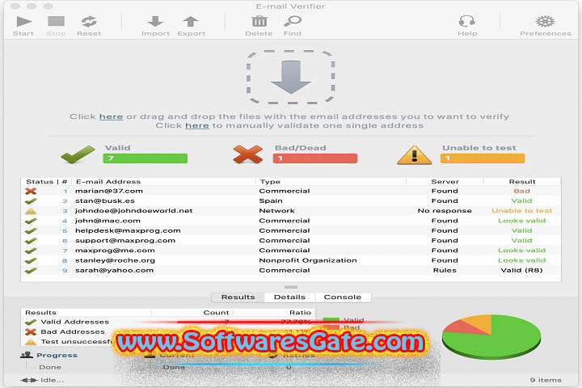Delete entry with the trash icon
The height and width of the screenshot is (388, 582).
[x=259, y=22]
